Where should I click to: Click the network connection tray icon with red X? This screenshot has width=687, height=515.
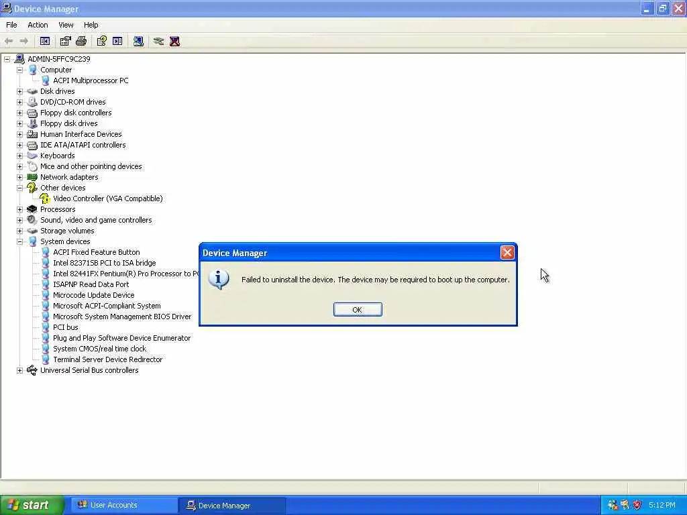point(613,505)
